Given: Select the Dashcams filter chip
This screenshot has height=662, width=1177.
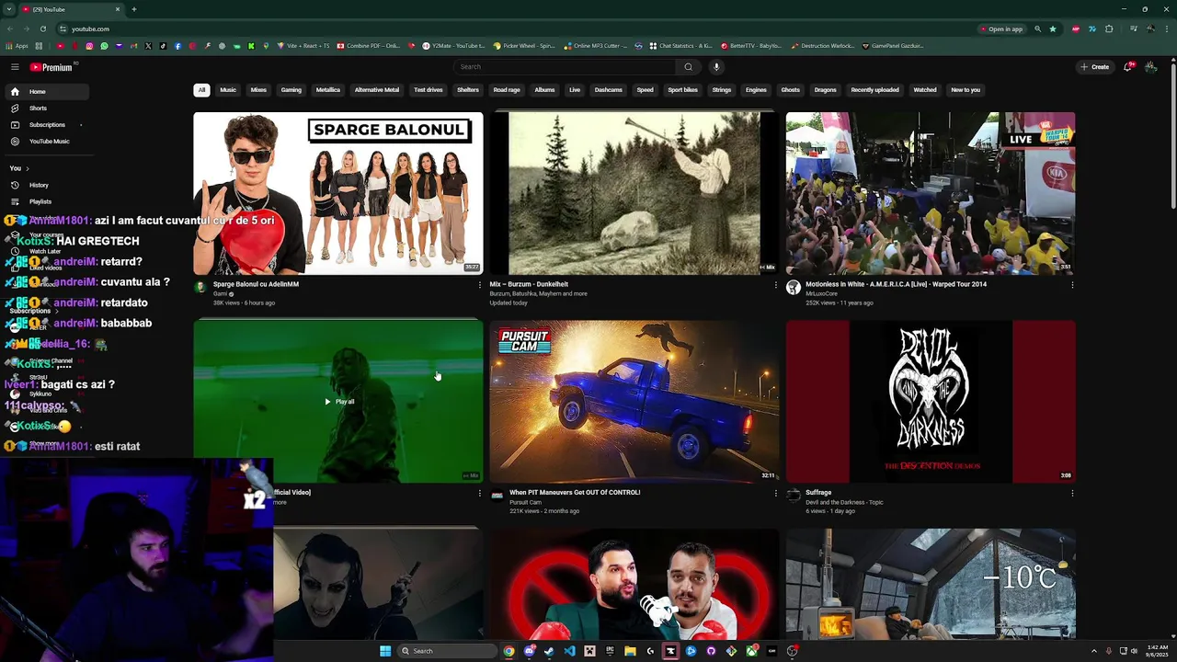Looking at the screenshot, I should pos(609,90).
